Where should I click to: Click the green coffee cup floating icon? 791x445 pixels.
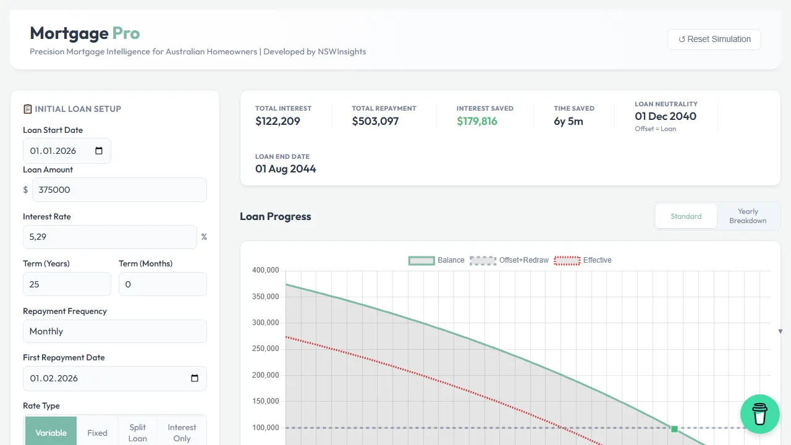(x=759, y=414)
